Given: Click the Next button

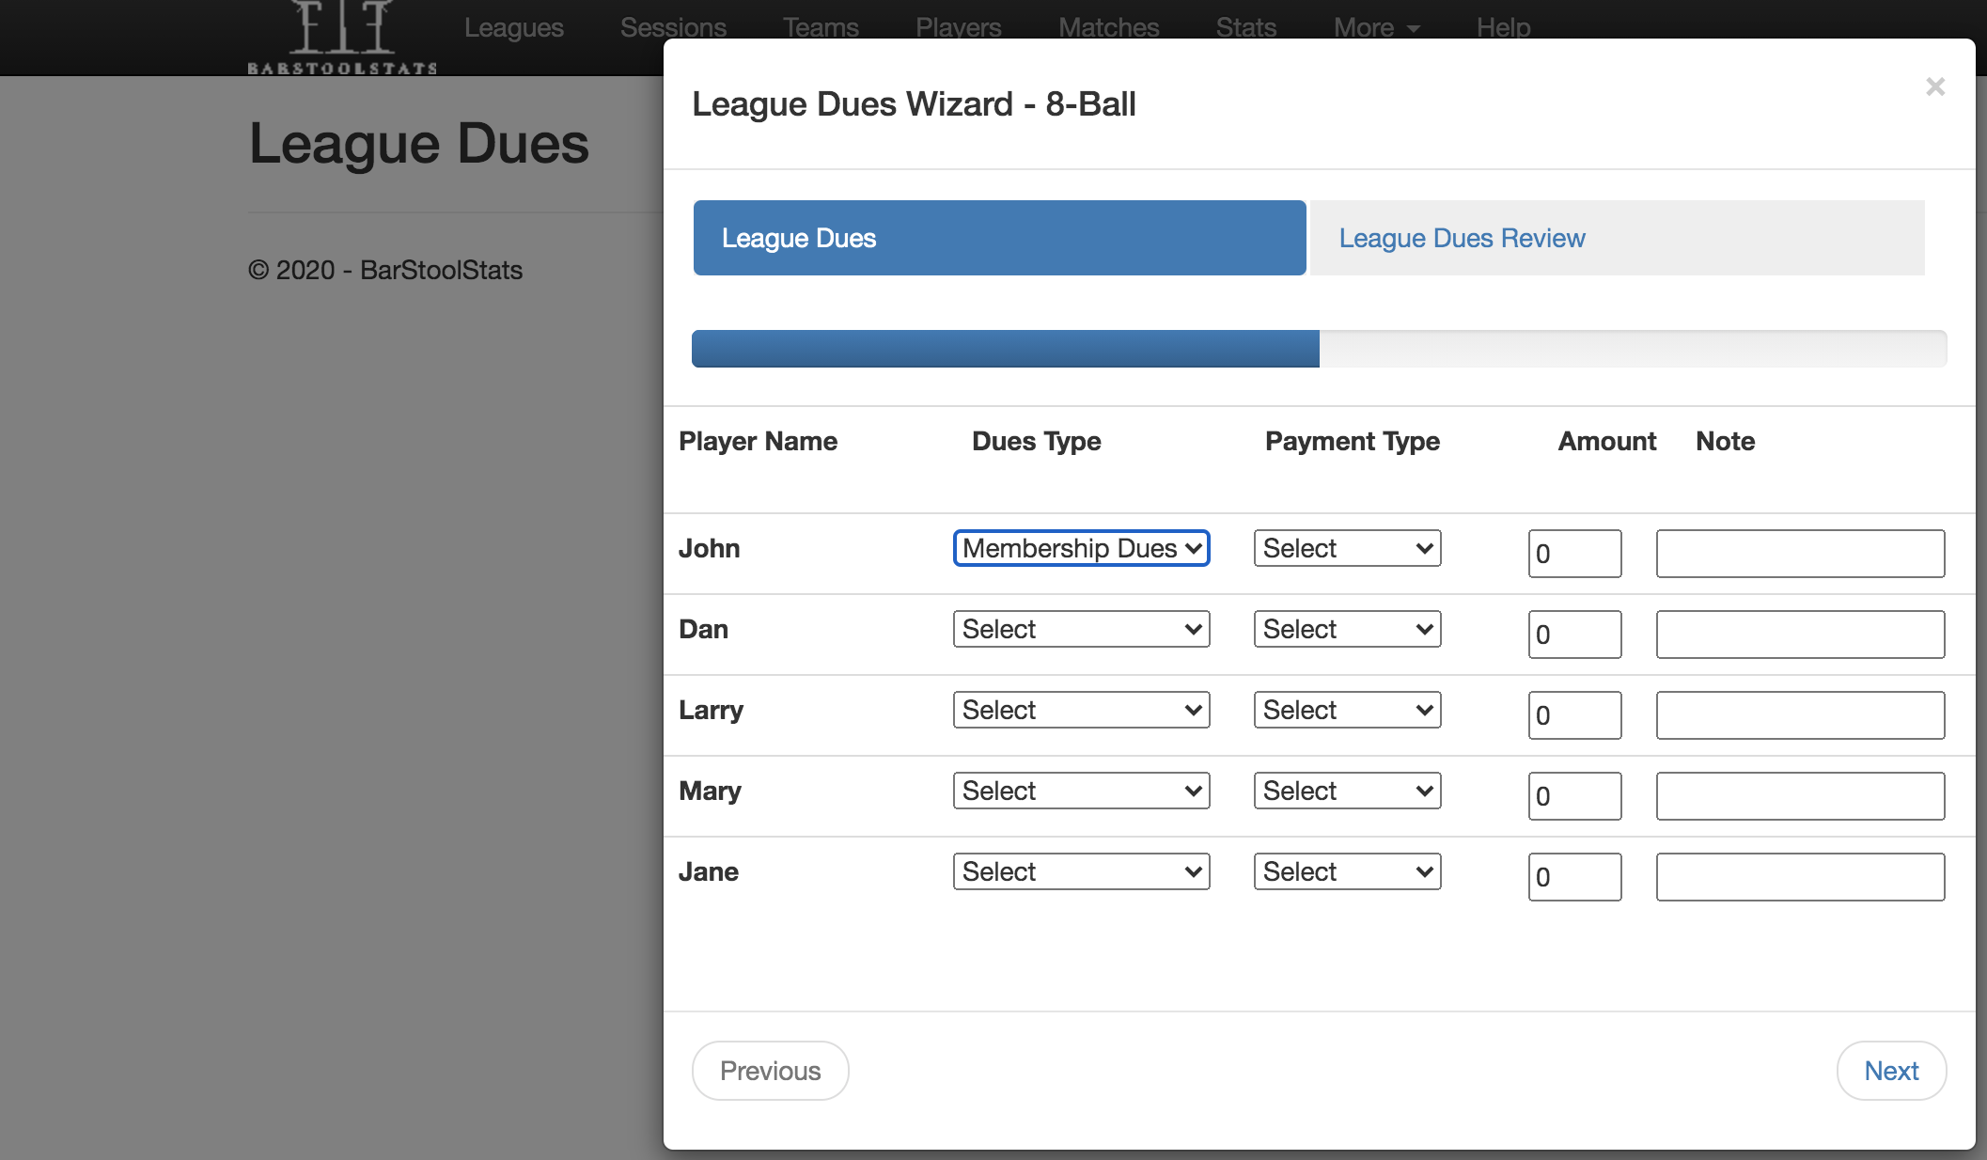Looking at the screenshot, I should (x=1890, y=1071).
